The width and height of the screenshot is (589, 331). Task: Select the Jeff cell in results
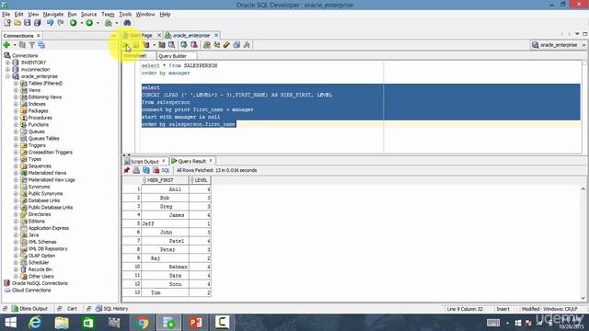click(166, 223)
